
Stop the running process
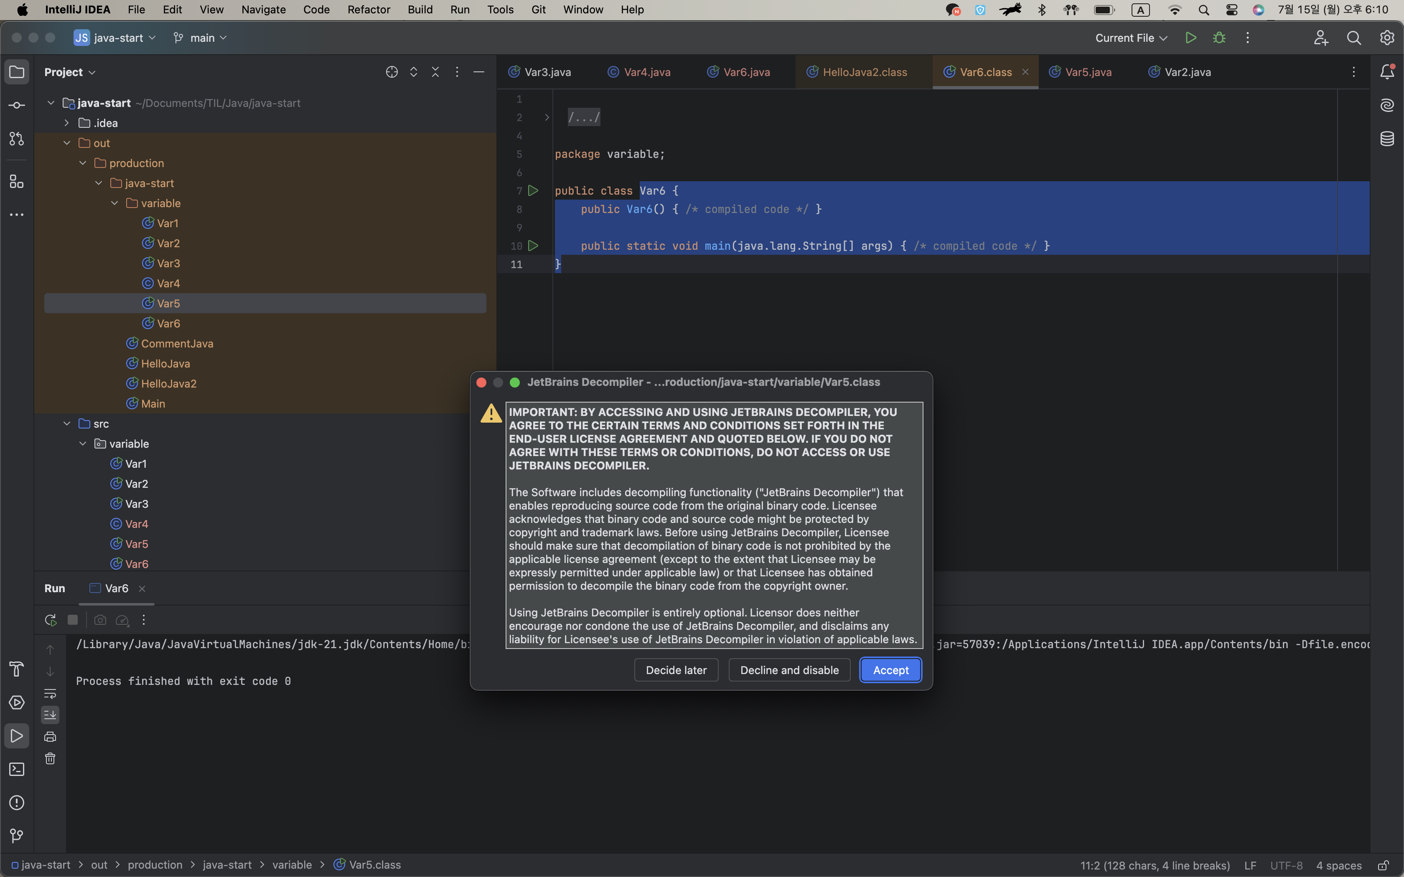(73, 620)
